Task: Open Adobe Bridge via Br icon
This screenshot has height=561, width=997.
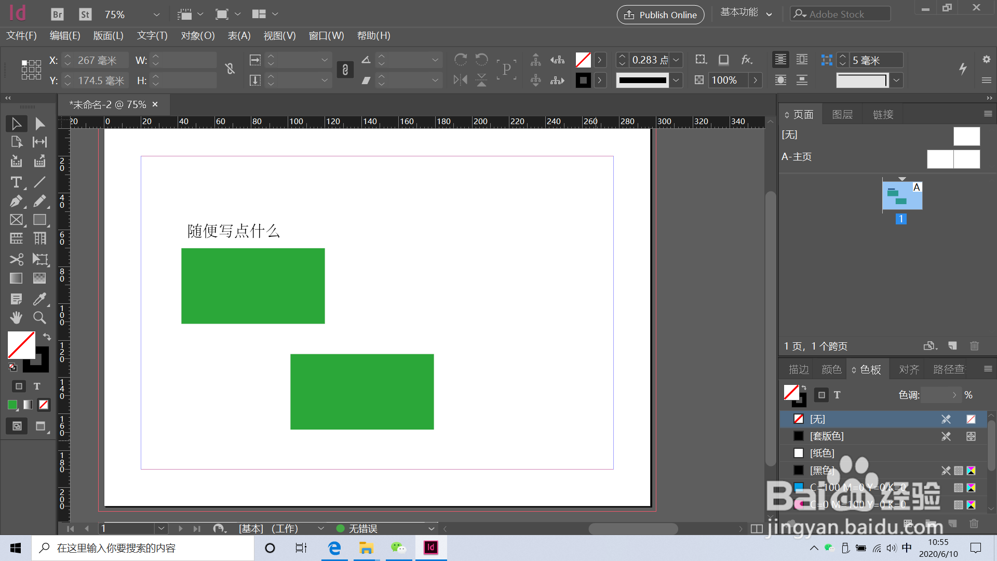Action: (x=58, y=15)
